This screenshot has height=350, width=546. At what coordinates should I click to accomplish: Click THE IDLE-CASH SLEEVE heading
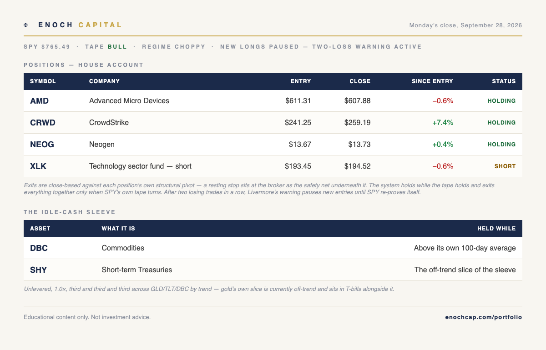(x=70, y=212)
